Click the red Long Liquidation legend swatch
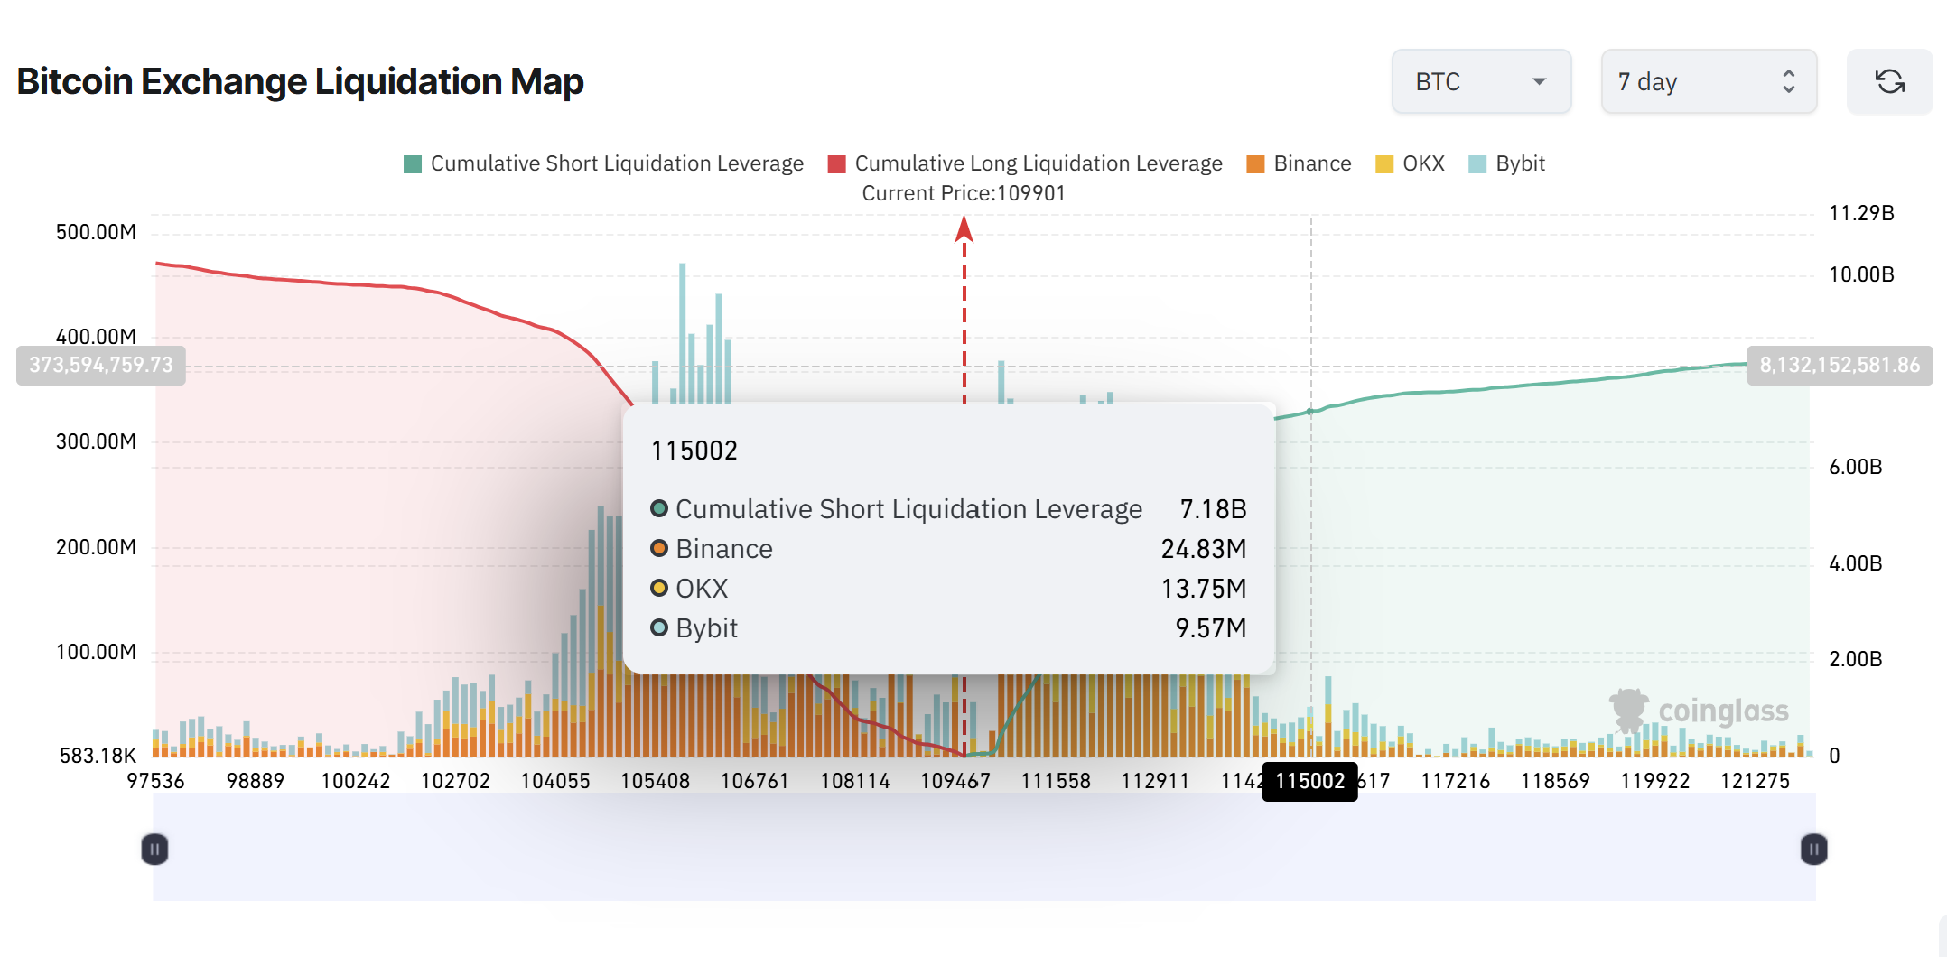This screenshot has width=1947, height=957. (837, 164)
